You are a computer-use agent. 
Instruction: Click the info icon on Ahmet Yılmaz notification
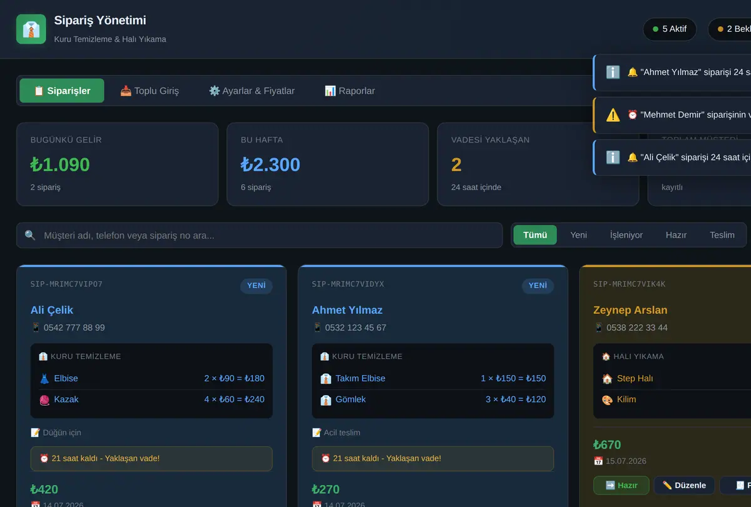(x=613, y=73)
